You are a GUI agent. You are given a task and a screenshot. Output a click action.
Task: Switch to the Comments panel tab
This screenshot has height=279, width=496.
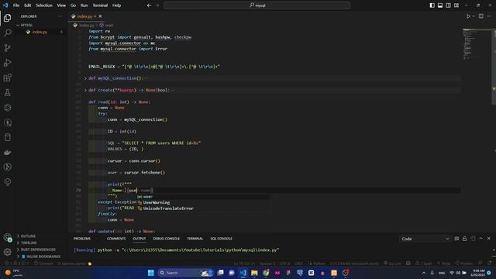point(116,239)
